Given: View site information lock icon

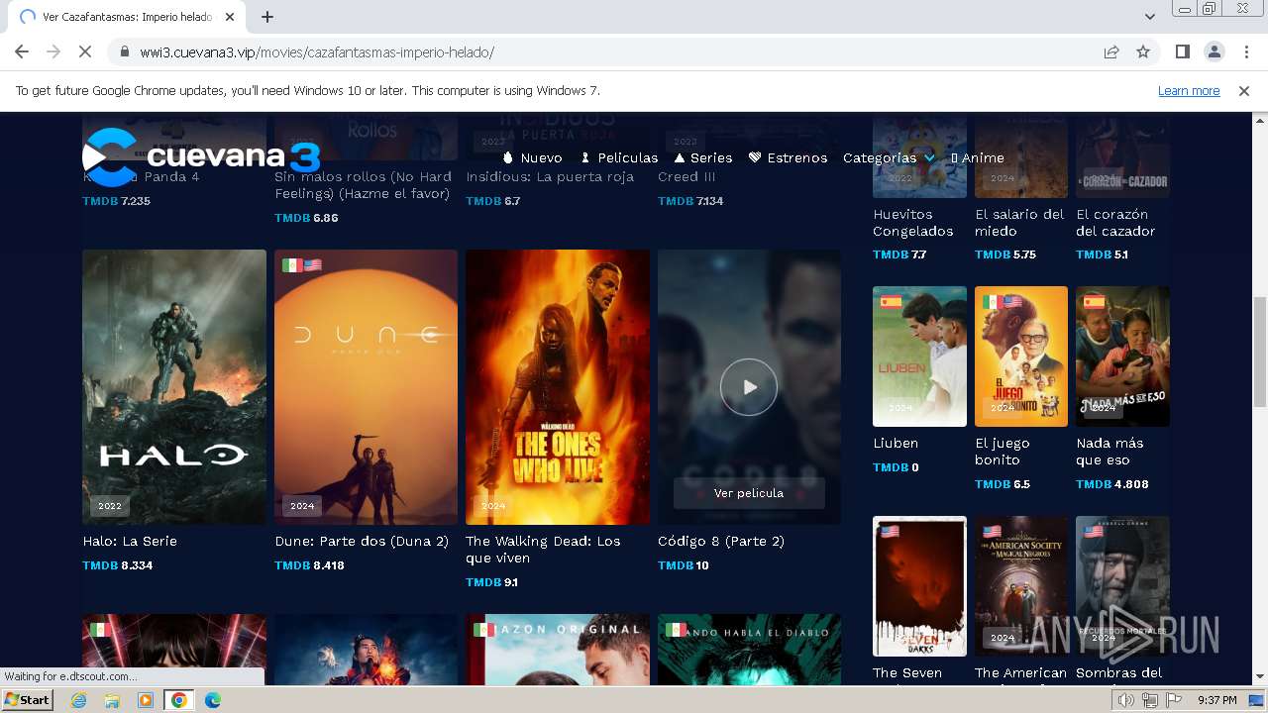Looking at the screenshot, I should (x=124, y=52).
